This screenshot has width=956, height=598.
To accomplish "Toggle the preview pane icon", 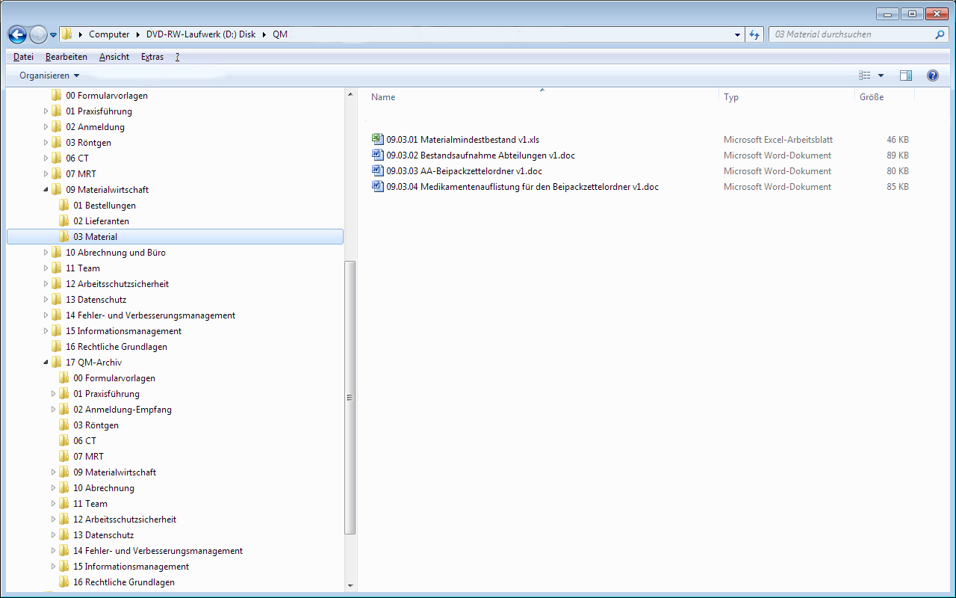I will pyautogui.click(x=906, y=75).
